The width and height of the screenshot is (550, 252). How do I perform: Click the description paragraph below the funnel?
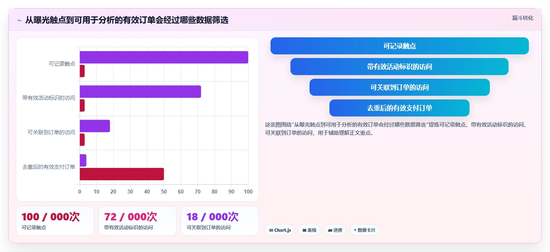pos(396,129)
